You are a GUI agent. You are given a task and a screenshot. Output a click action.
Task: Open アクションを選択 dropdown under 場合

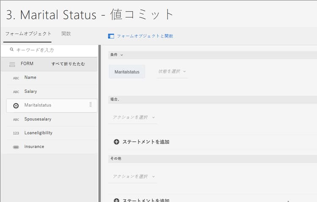pos(134,117)
